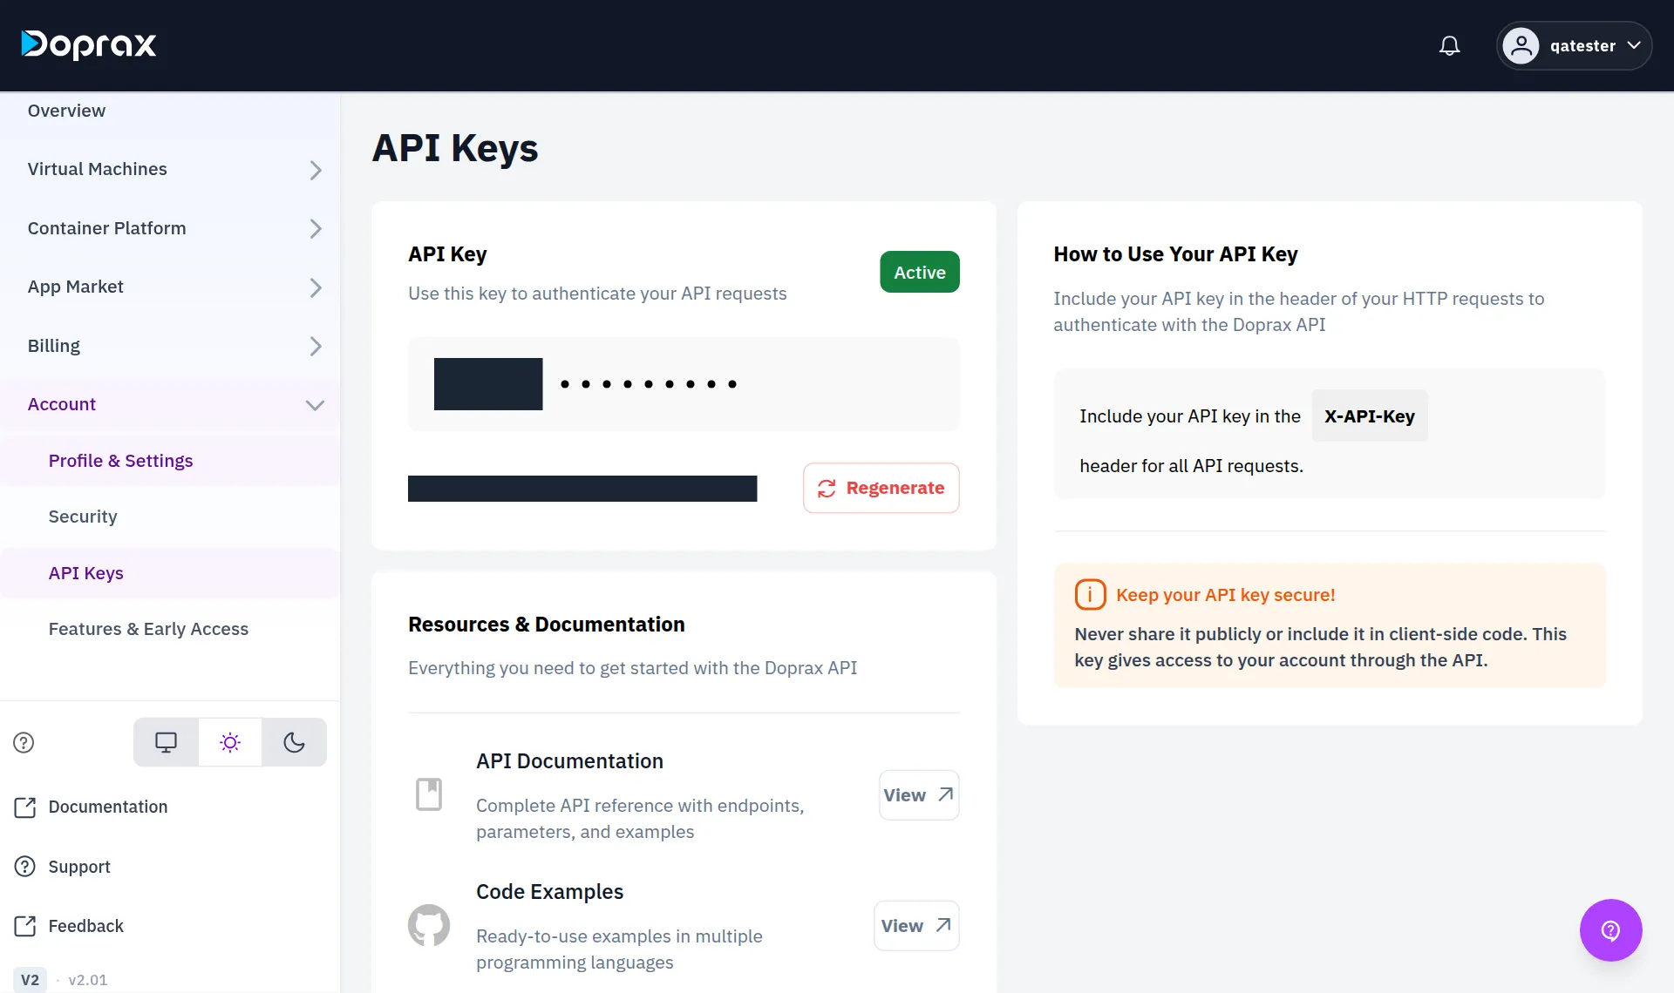Click the help question mark icon in the sidebar
The image size is (1674, 993).
(24, 742)
